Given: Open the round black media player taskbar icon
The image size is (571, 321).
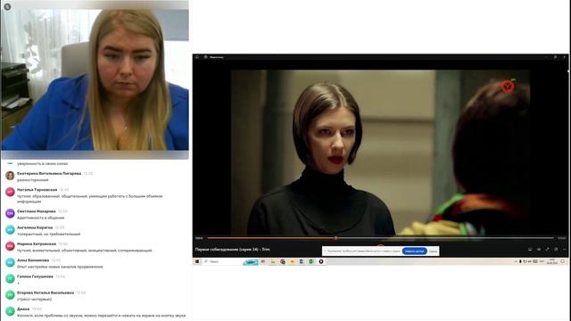Looking at the screenshot, I should pyautogui.click(x=321, y=261).
